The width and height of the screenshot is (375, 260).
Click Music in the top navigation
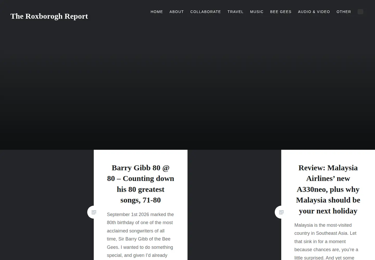click(x=257, y=12)
